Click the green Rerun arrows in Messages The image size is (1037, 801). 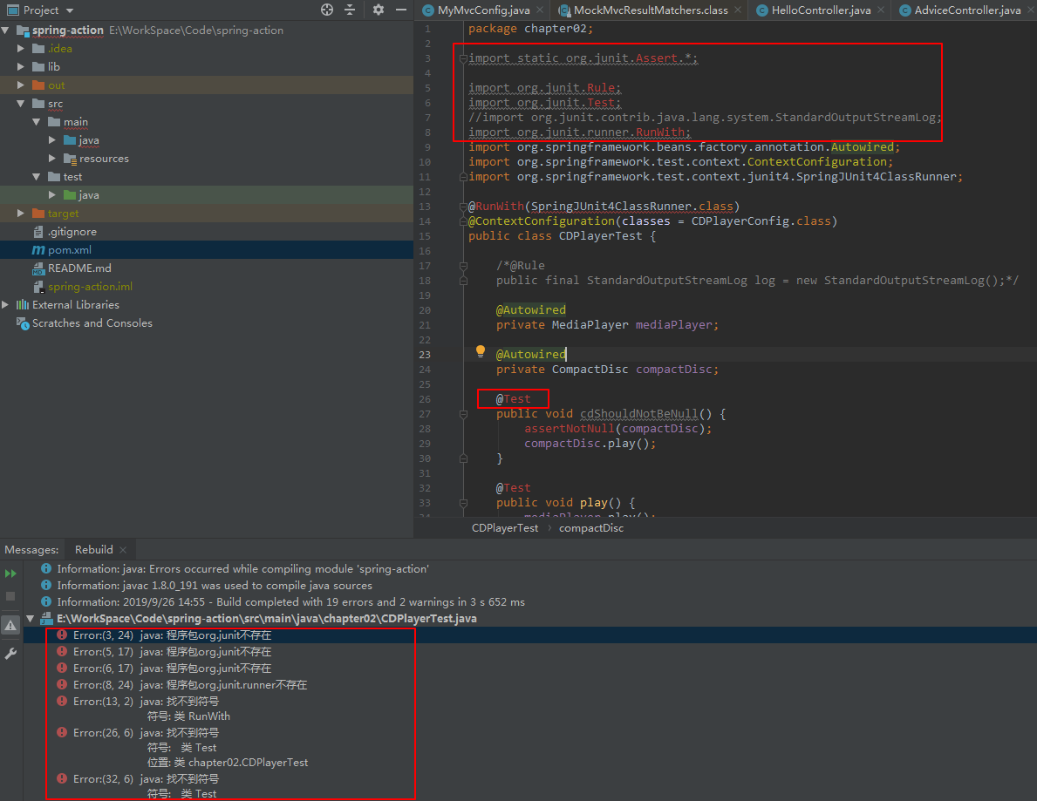point(10,573)
